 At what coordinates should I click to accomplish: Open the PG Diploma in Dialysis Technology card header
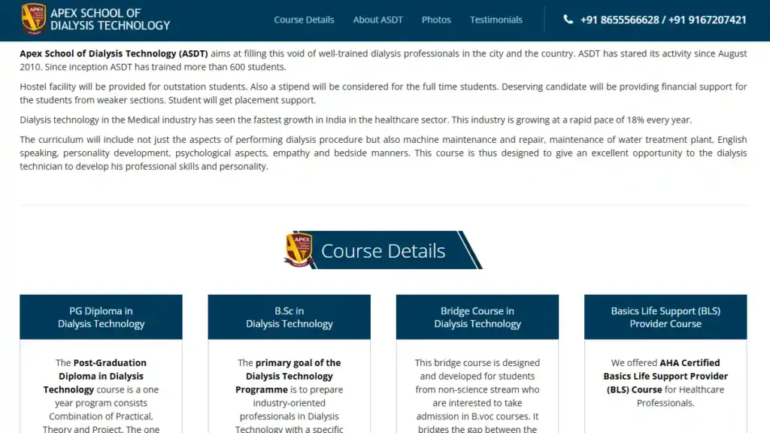(x=101, y=317)
